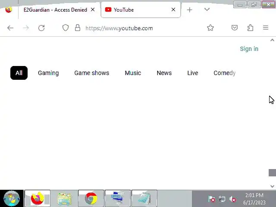Focus the youtube.com address bar
The height and width of the screenshot is (207, 276).
click(119, 28)
